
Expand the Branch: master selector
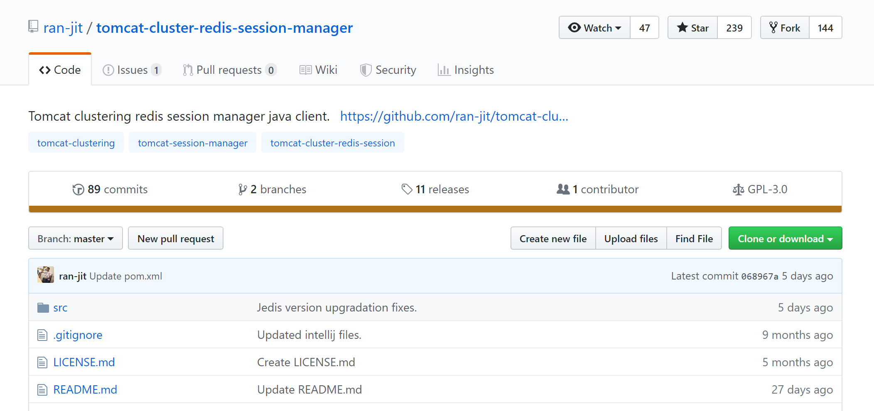75,238
